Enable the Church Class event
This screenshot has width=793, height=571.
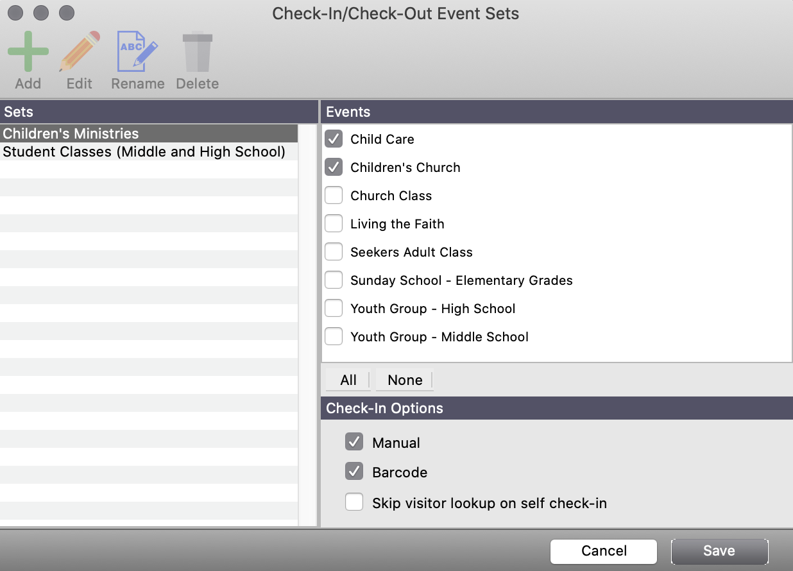(x=334, y=195)
